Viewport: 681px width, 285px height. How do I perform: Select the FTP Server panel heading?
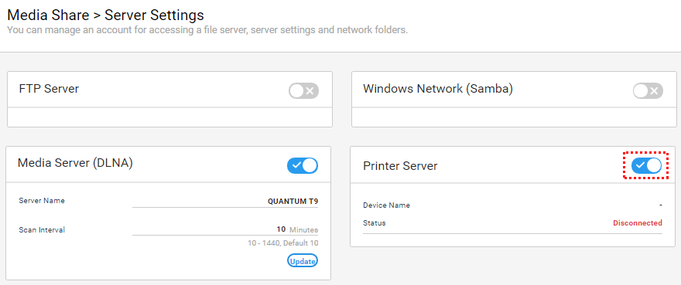pyautogui.click(x=49, y=89)
